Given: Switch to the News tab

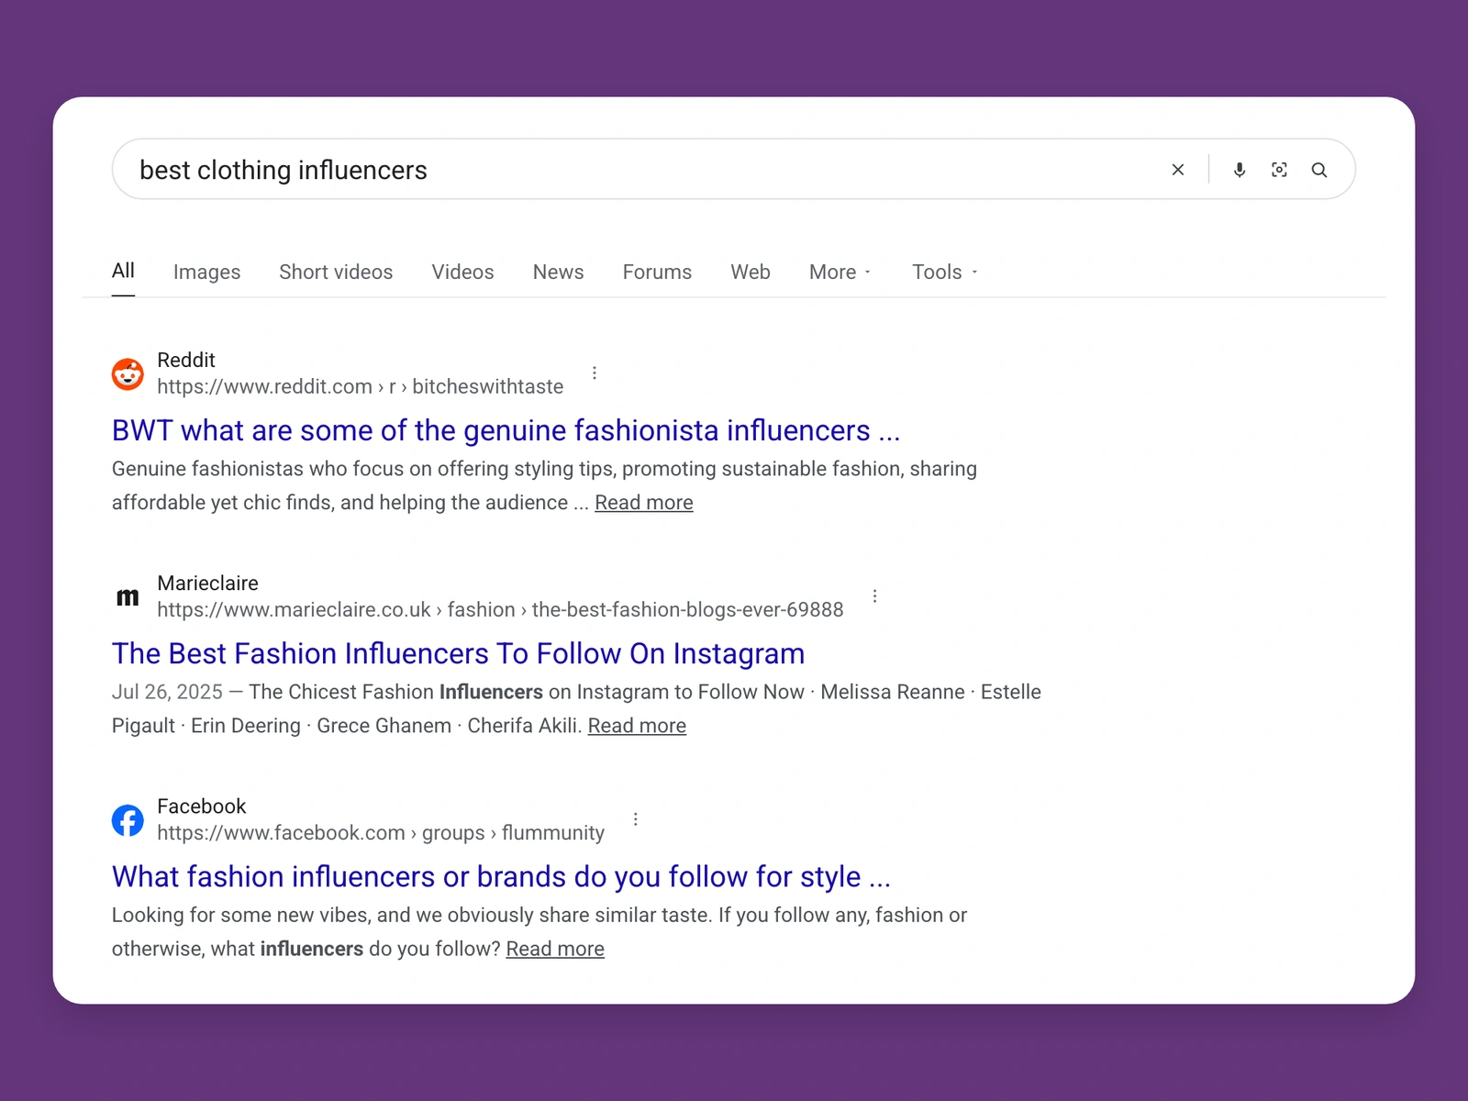Looking at the screenshot, I should tap(558, 272).
